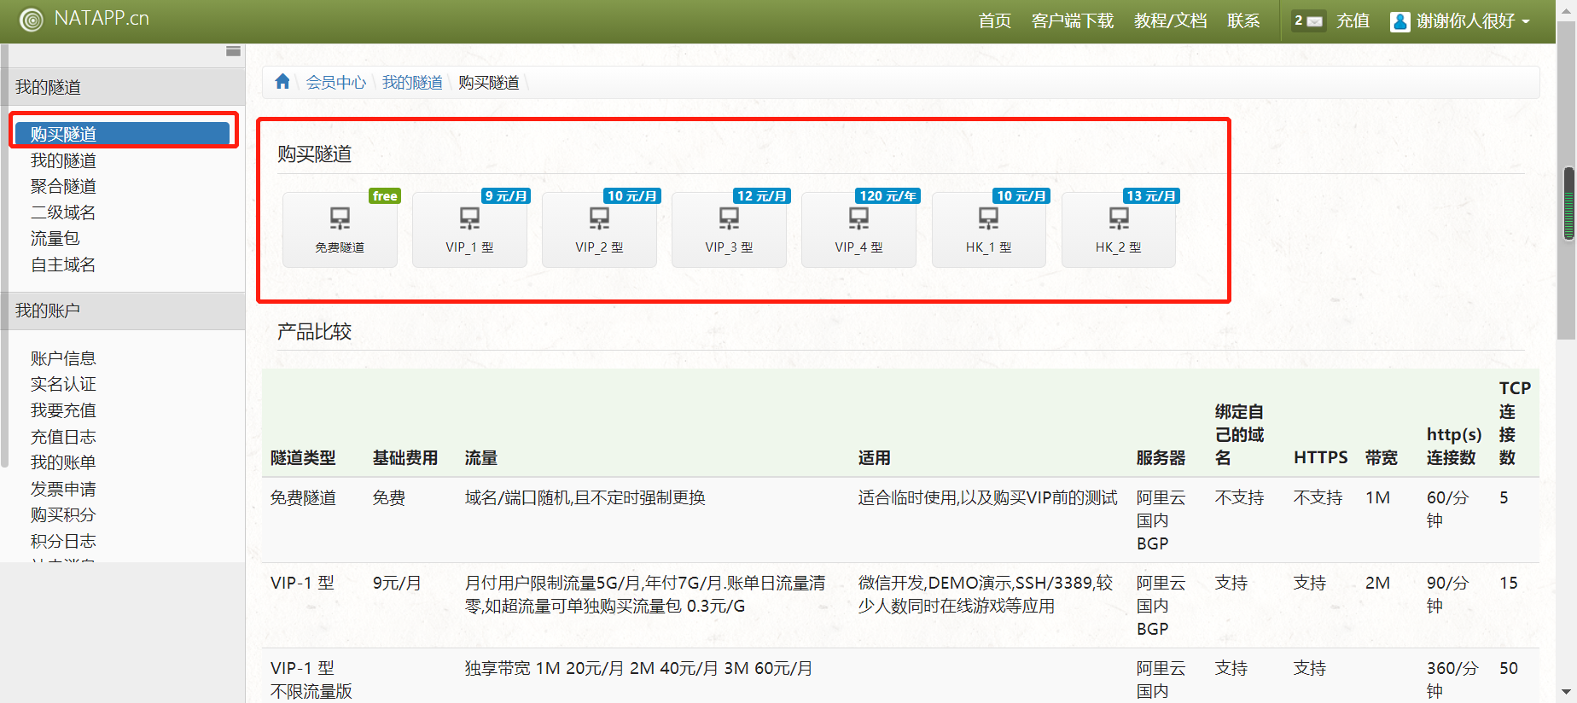Open 实名认证 in the sidebar
This screenshot has height=703, width=1577.
pyautogui.click(x=63, y=385)
